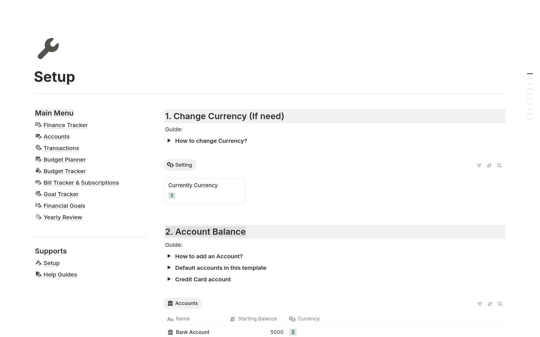Expand Default accounts in this template toggle
This screenshot has height=337, width=540.
click(x=169, y=268)
